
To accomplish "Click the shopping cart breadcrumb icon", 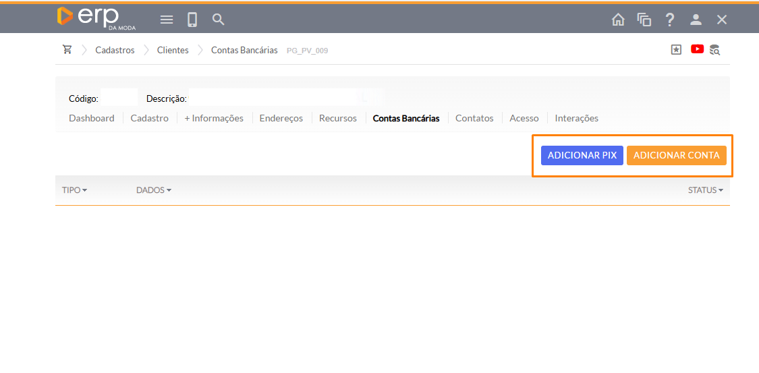I will [x=67, y=50].
